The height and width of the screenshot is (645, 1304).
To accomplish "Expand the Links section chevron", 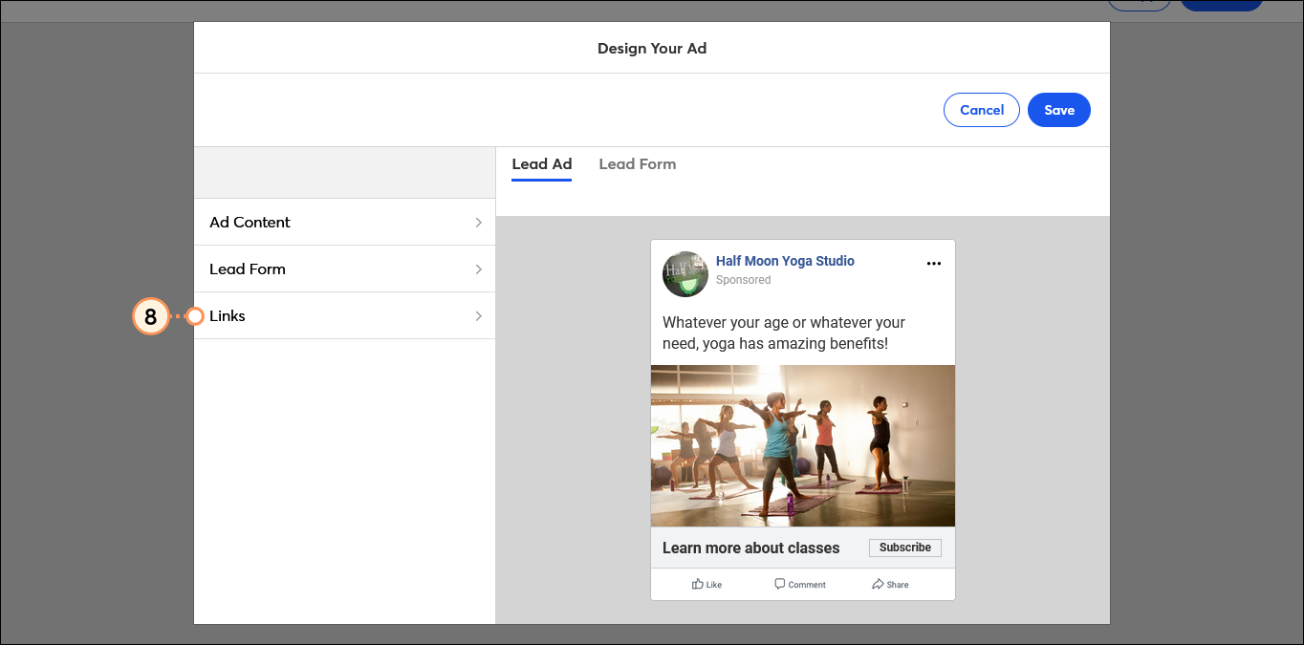I will pos(479,316).
